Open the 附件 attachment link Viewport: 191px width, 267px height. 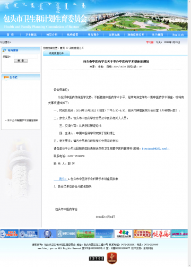[x=60, y=179]
